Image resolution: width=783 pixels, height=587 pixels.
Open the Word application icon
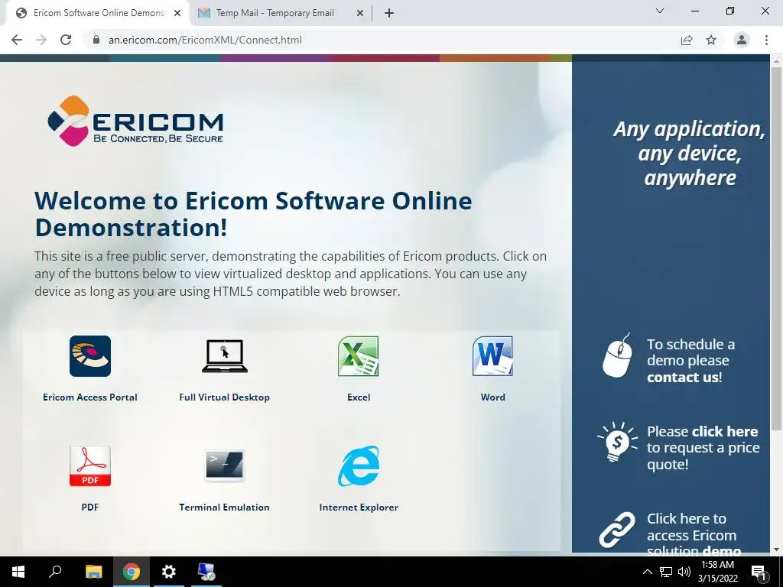click(493, 356)
